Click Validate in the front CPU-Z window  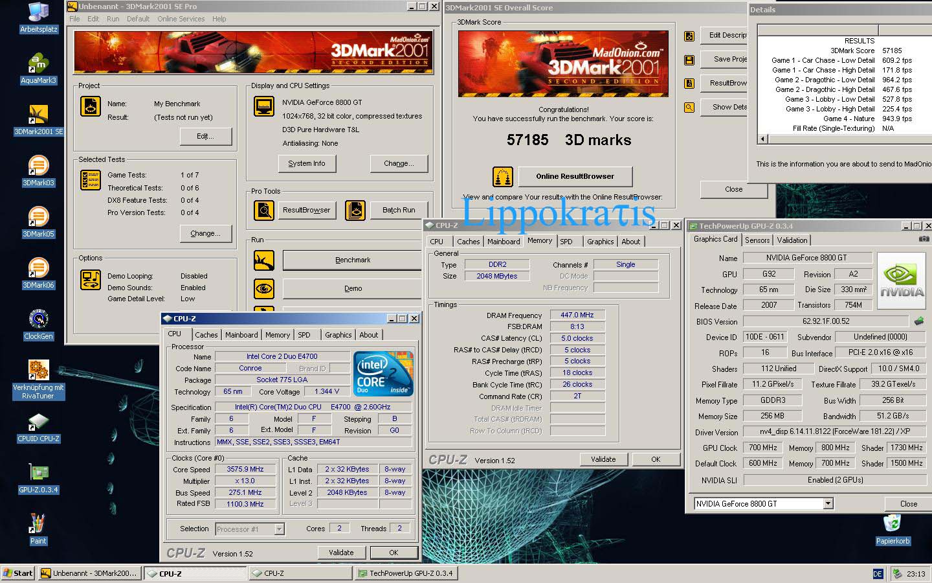coord(341,553)
